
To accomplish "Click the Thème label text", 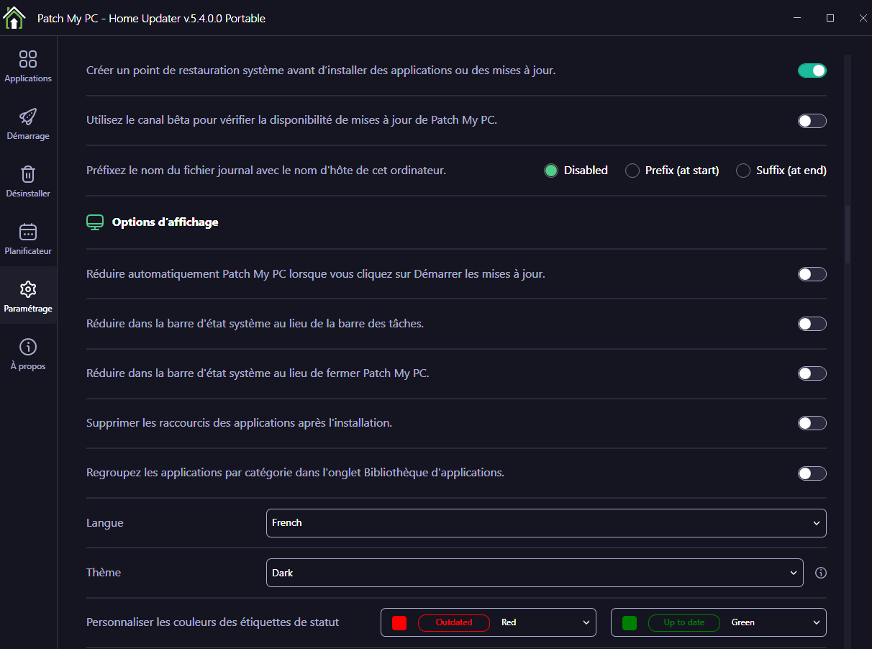I will pyautogui.click(x=104, y=573).
